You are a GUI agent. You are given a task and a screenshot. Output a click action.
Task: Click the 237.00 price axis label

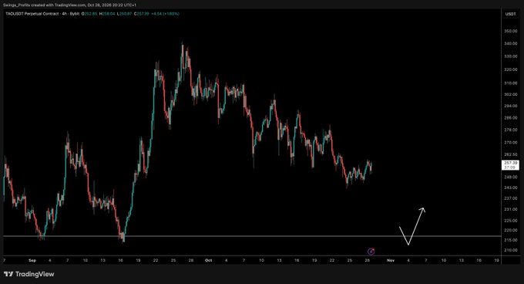tap(510, 198)
